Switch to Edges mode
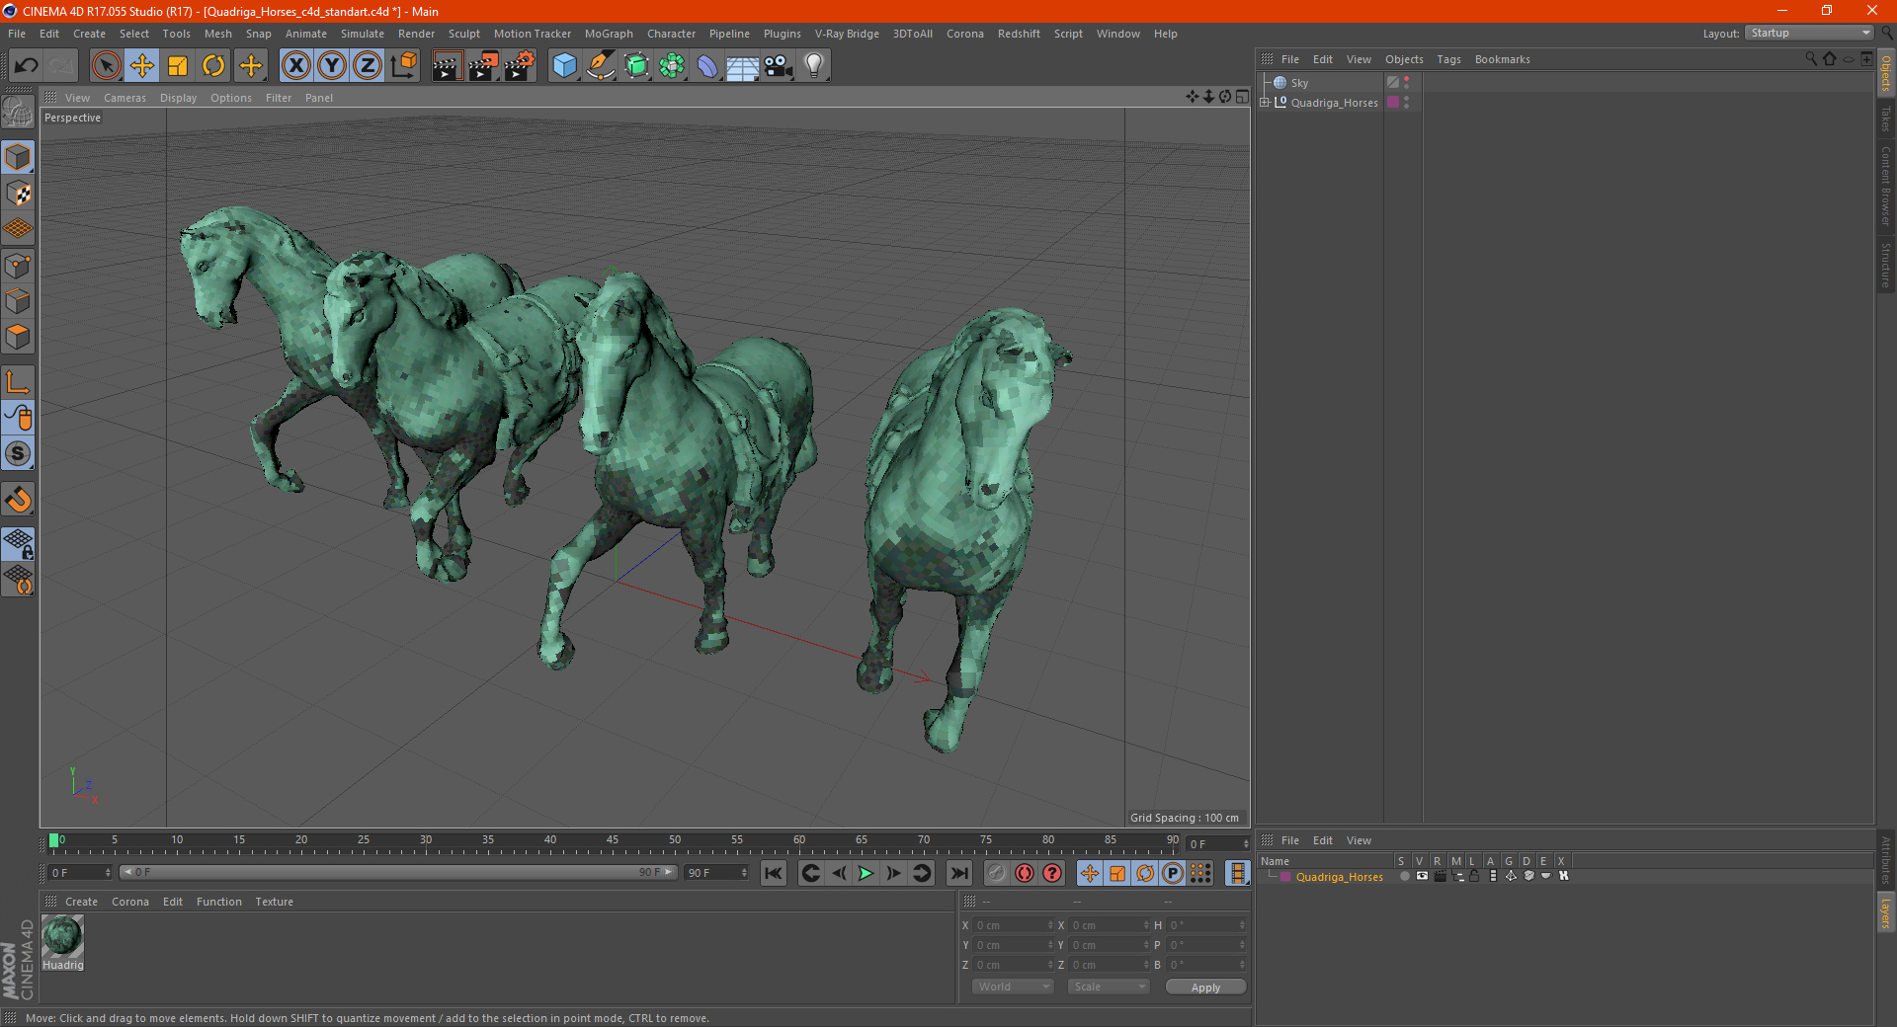This screenshot has width=1897, height=1027. pyautogui.click(x=18, y=301)
